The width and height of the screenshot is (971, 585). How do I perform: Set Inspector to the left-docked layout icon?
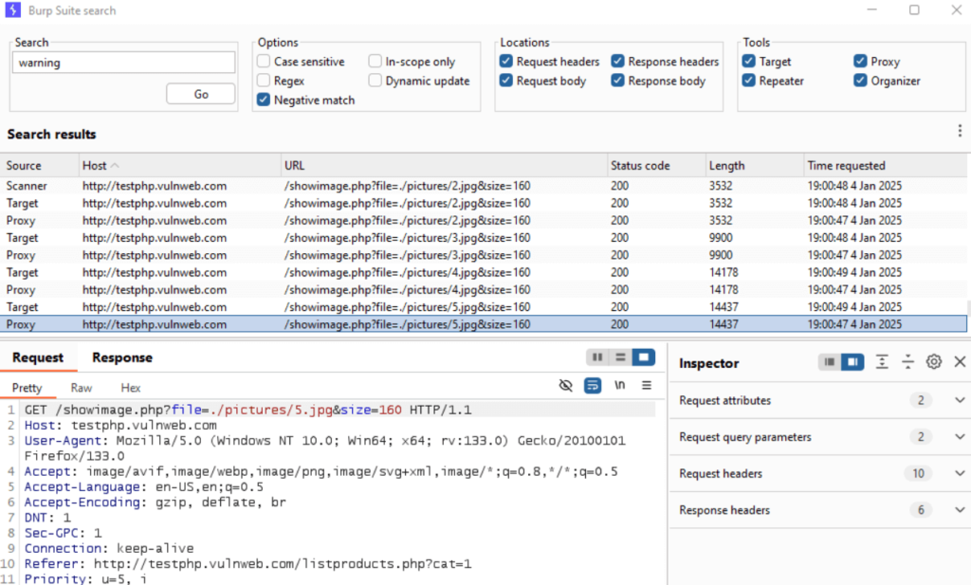[x=829, y=362]
